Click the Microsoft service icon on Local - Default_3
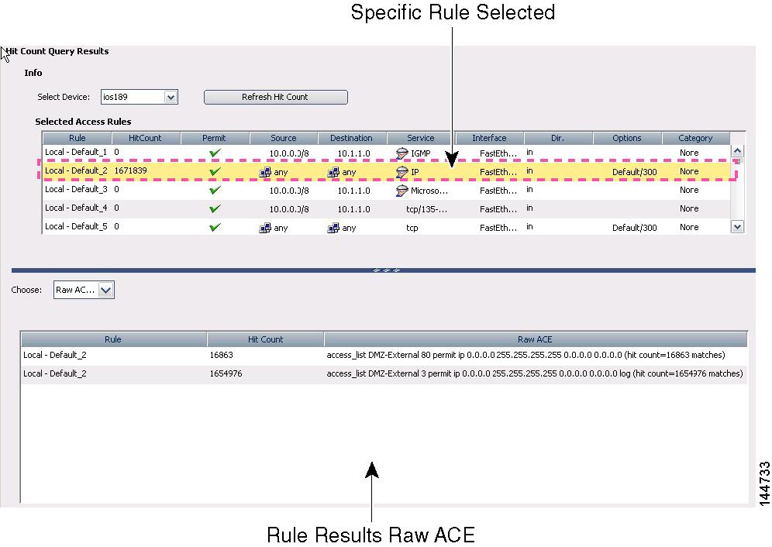This screenshot has height=547, width=772. (402, 190)
